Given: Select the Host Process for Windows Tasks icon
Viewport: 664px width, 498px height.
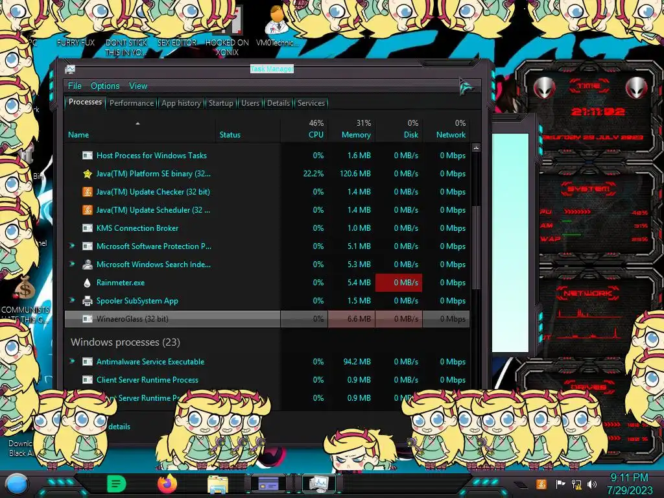Looking at the screenshot, I should [88, 156].
